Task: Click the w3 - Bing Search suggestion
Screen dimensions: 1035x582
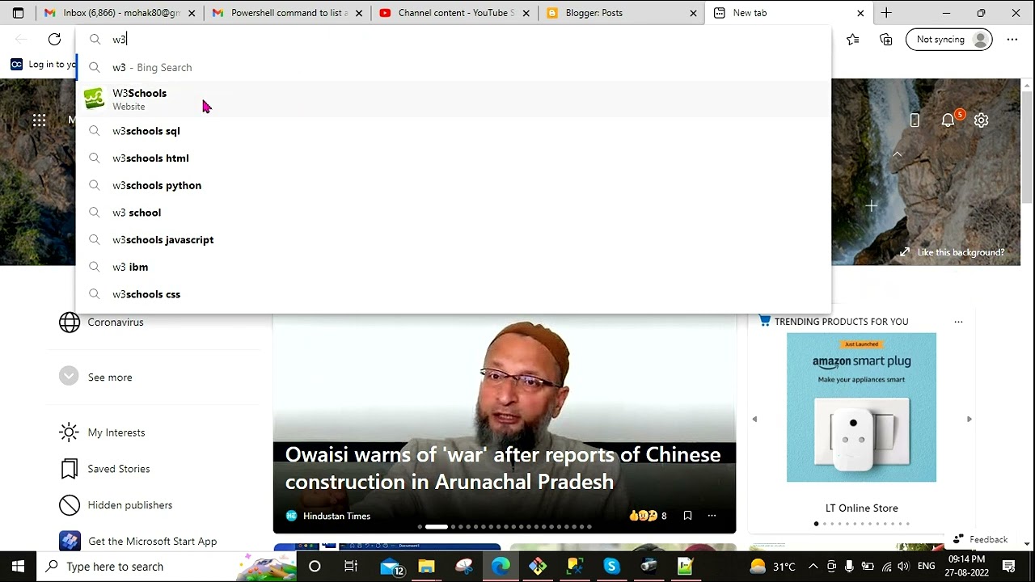Action: (453, 67)
